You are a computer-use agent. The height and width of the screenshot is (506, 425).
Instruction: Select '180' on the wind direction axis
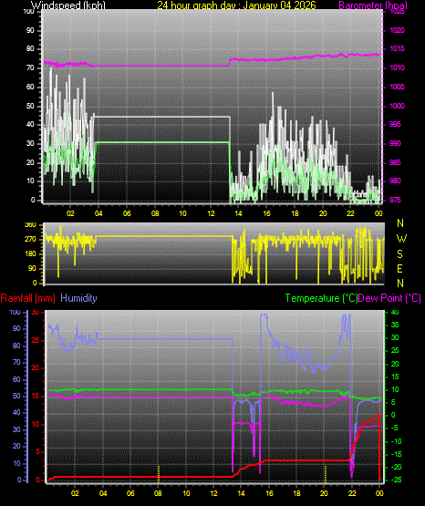tap(30, 254)
